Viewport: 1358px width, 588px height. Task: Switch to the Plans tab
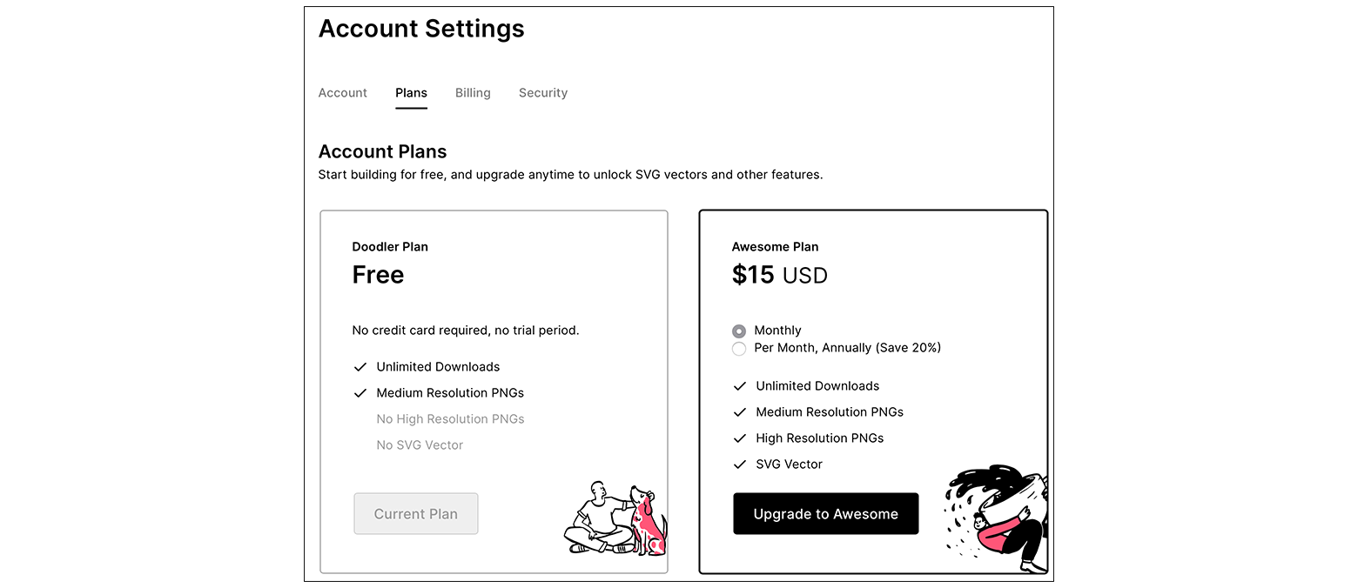click(411, 93)
